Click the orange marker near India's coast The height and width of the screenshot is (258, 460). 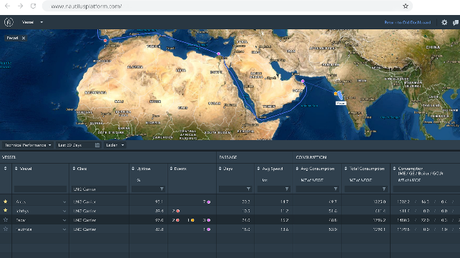(336, 94)
